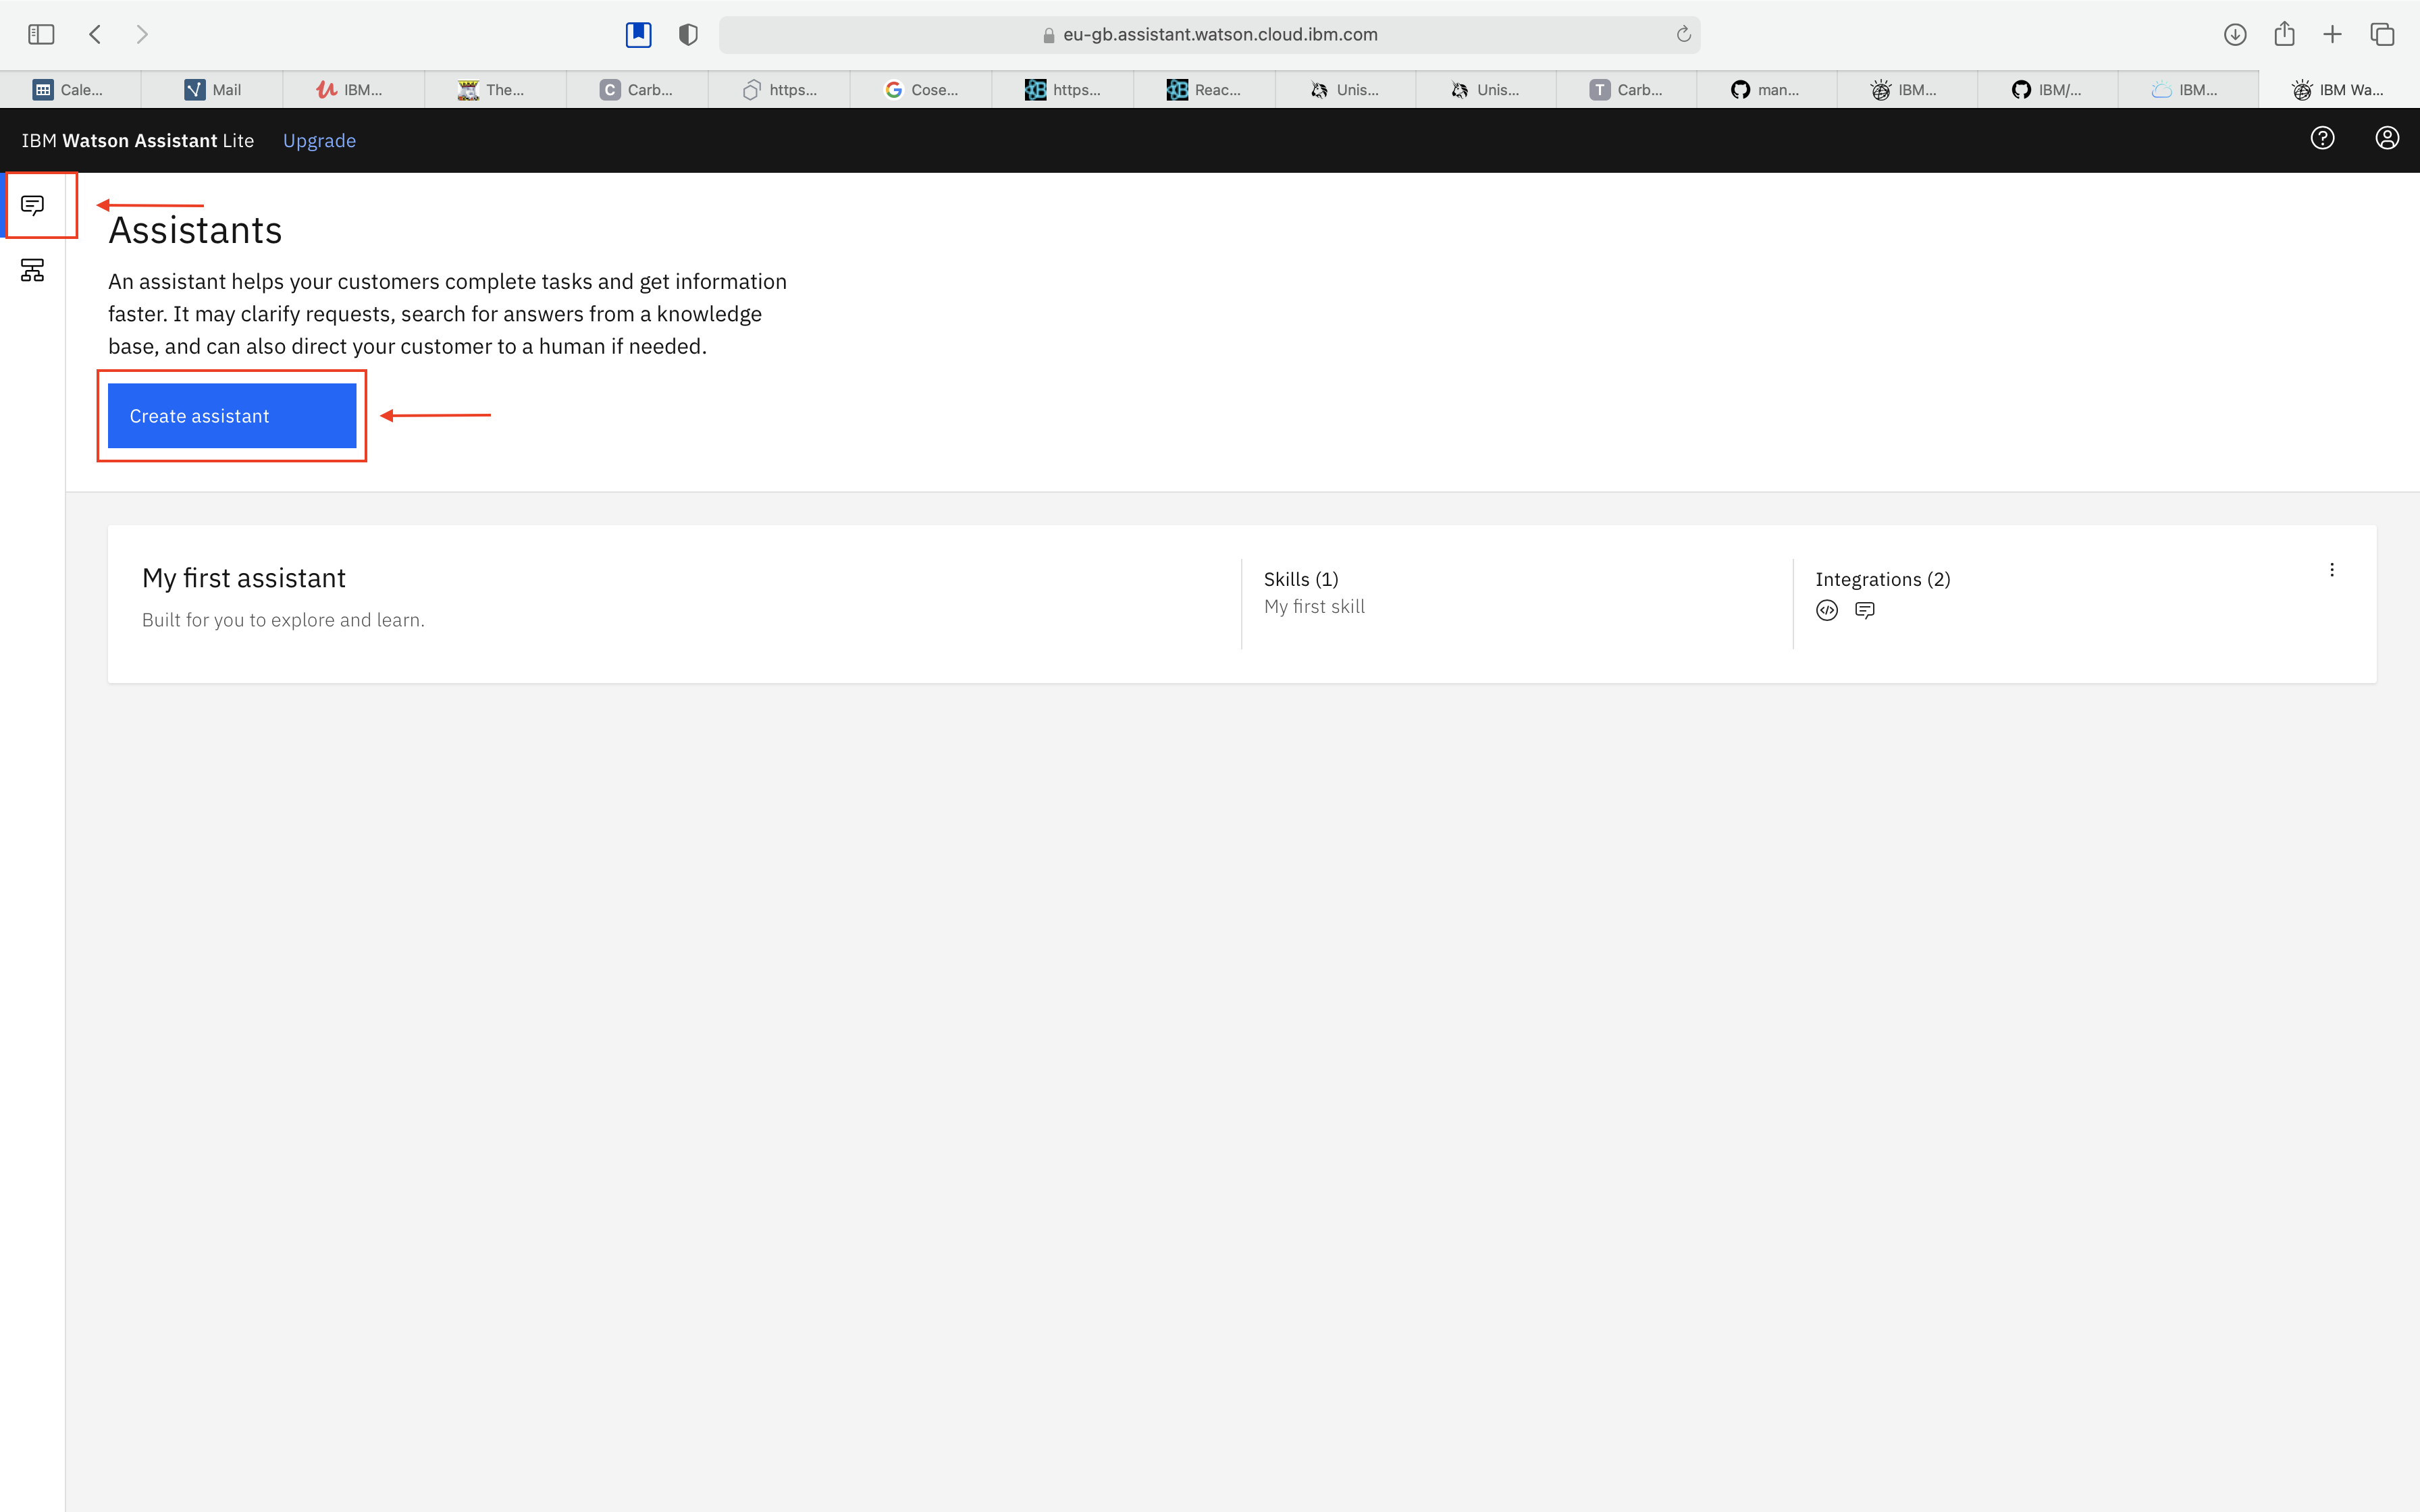Open My first assistant entry
2420x1512 pixels.
click(x=242, y=575)
